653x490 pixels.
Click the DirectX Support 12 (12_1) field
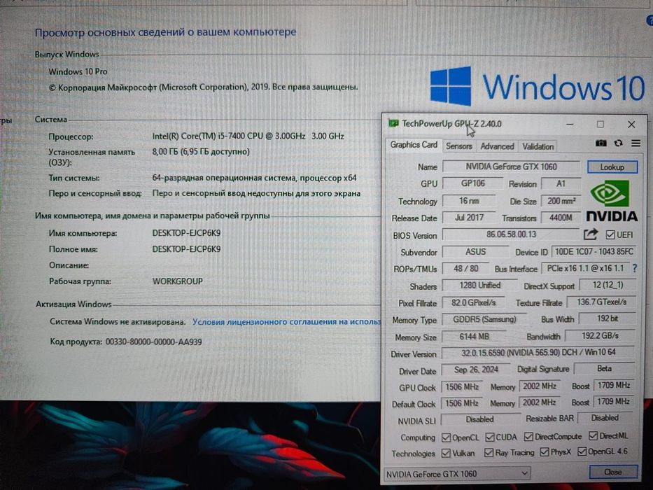[x=608, y=285]
